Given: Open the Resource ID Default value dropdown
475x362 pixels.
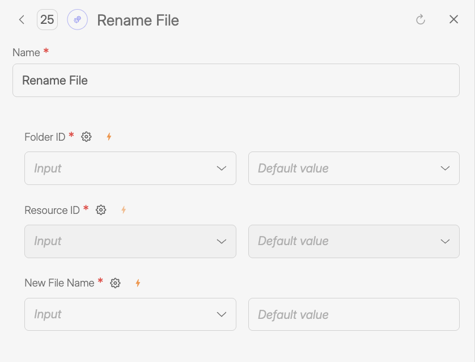Looking at the screenshot, I should coord(353,241).
